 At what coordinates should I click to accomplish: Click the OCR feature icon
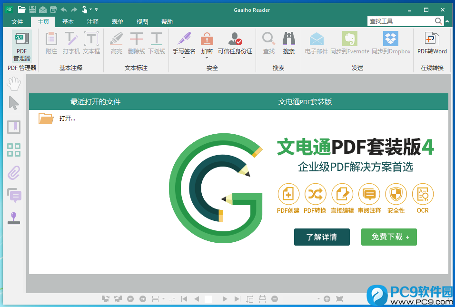423,194
